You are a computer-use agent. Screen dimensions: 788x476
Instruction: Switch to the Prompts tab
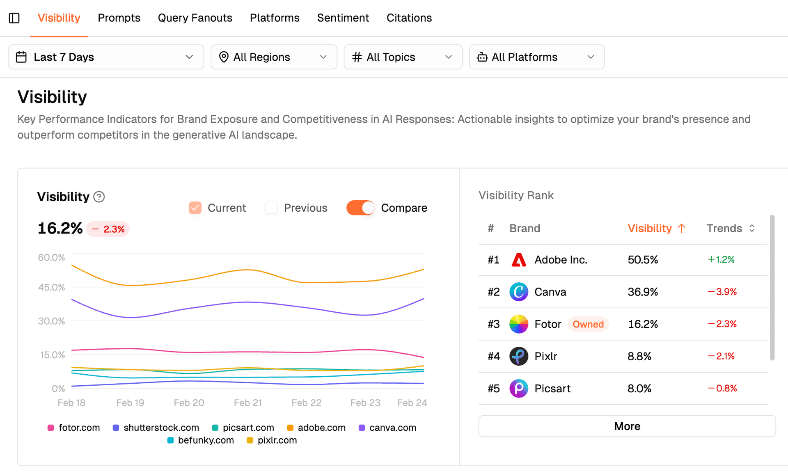coord(119,18)
